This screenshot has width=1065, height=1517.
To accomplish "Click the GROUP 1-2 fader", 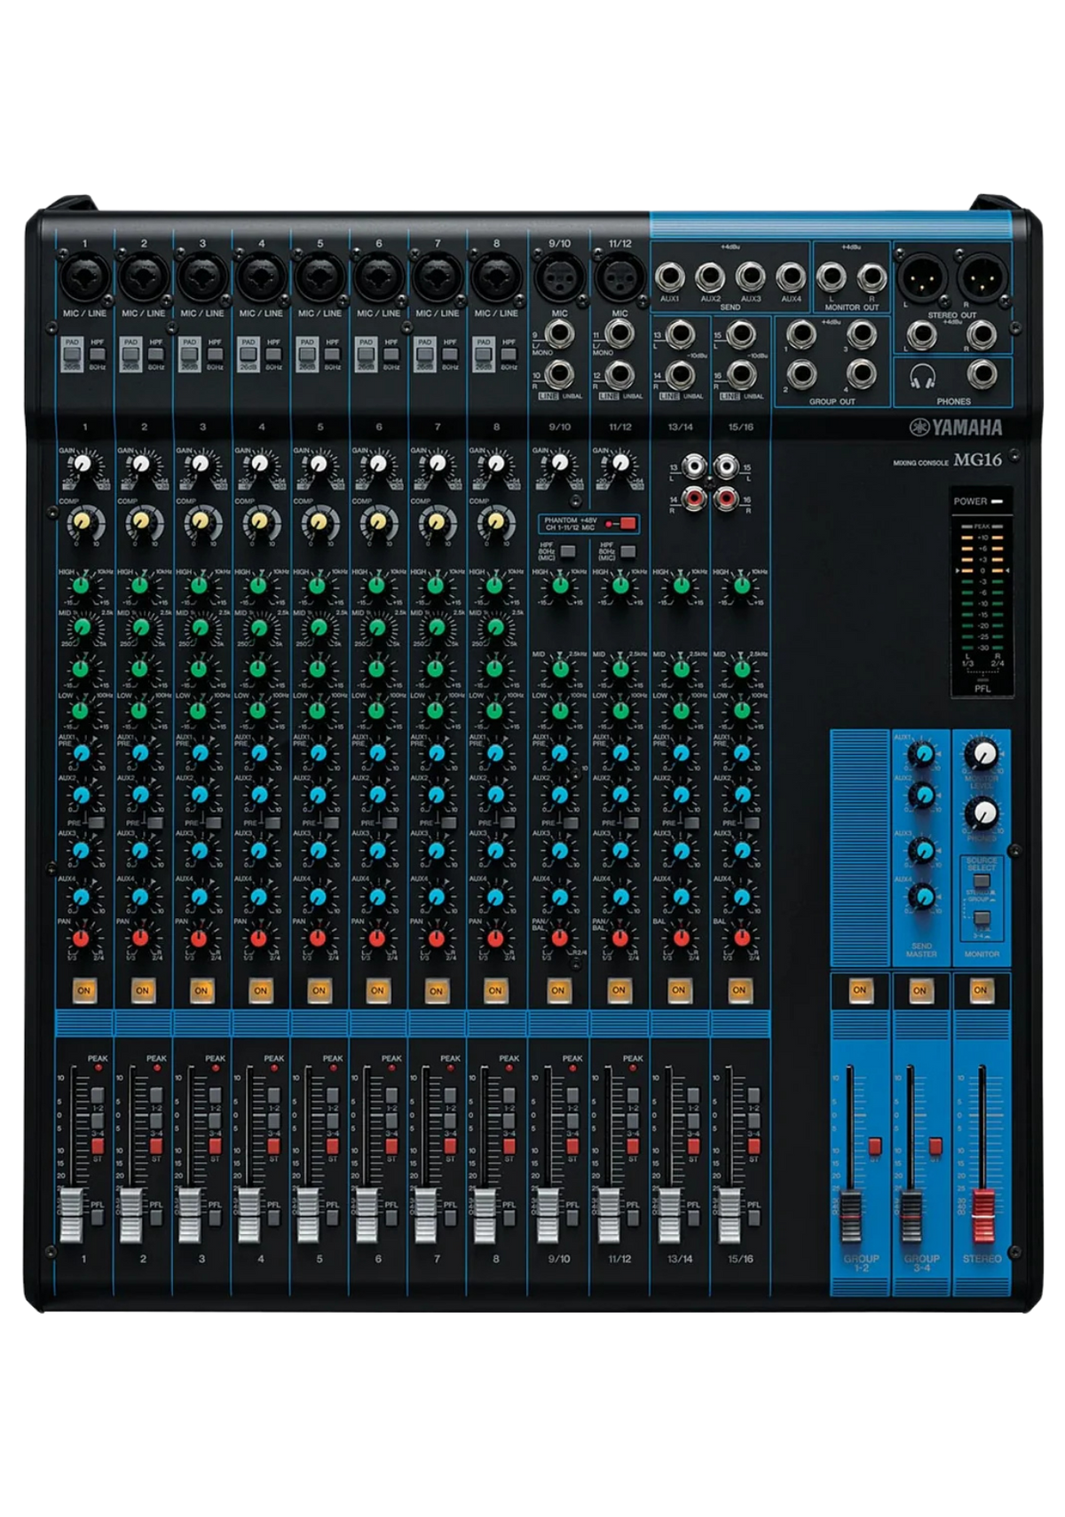I will click(x=850, y=1215).
